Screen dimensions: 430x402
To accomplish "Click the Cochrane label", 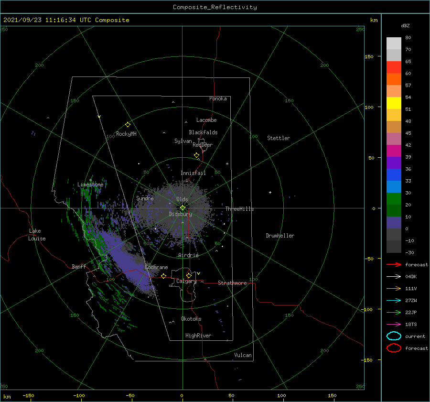I will 156,267.
